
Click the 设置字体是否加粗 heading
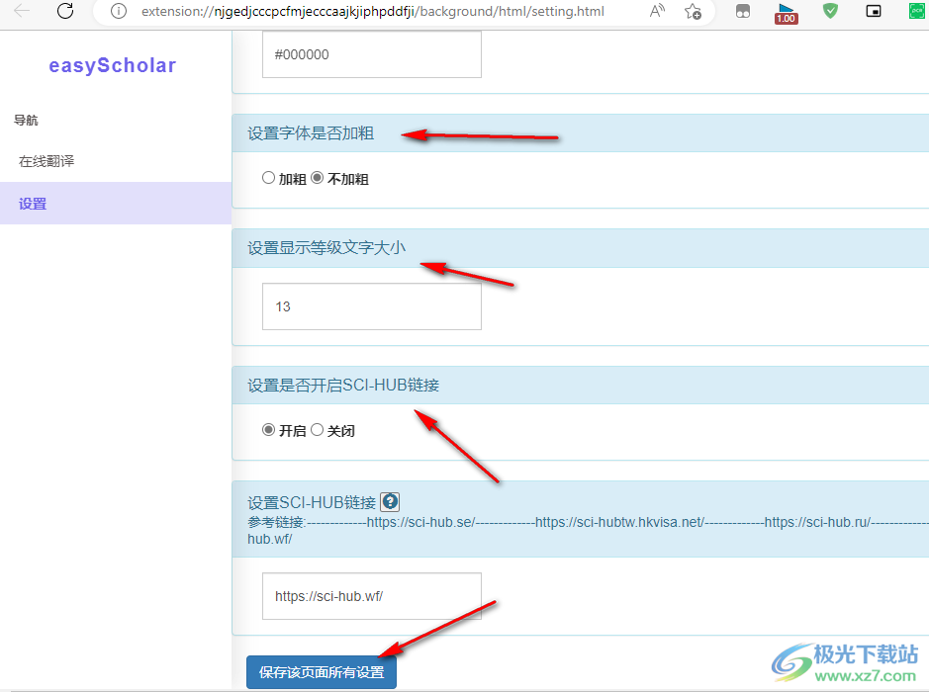(311, 133)
